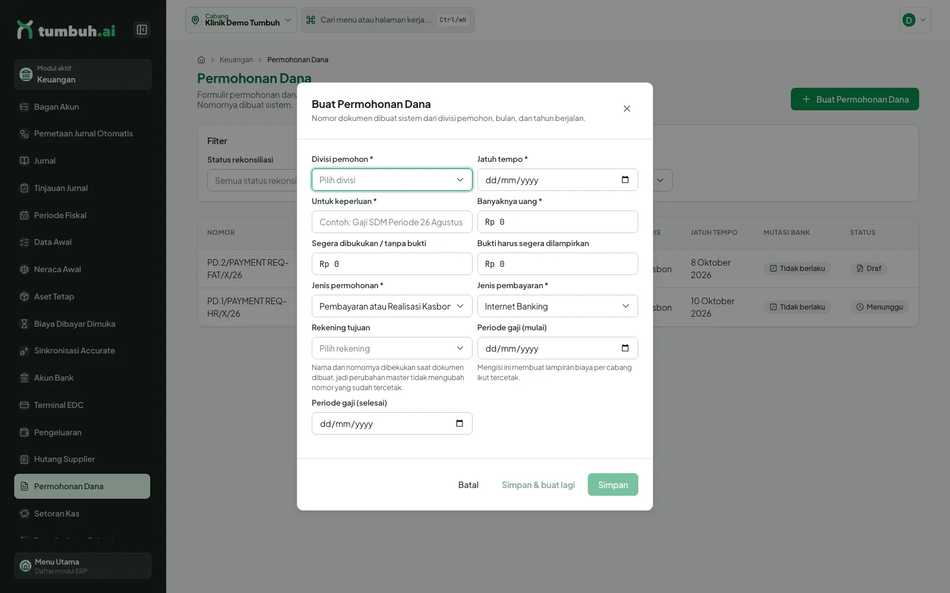This screenshot has height=593, width=950.
Task: Click the Akun Bank building icon
Action: 24,378
